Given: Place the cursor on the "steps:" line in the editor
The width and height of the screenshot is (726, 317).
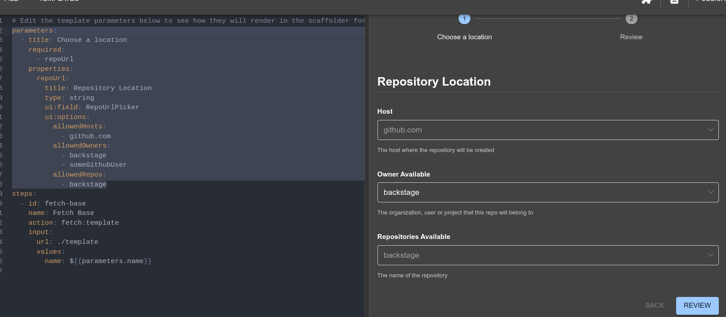Looking at the screenshot, I should click(x=24, y=194).
